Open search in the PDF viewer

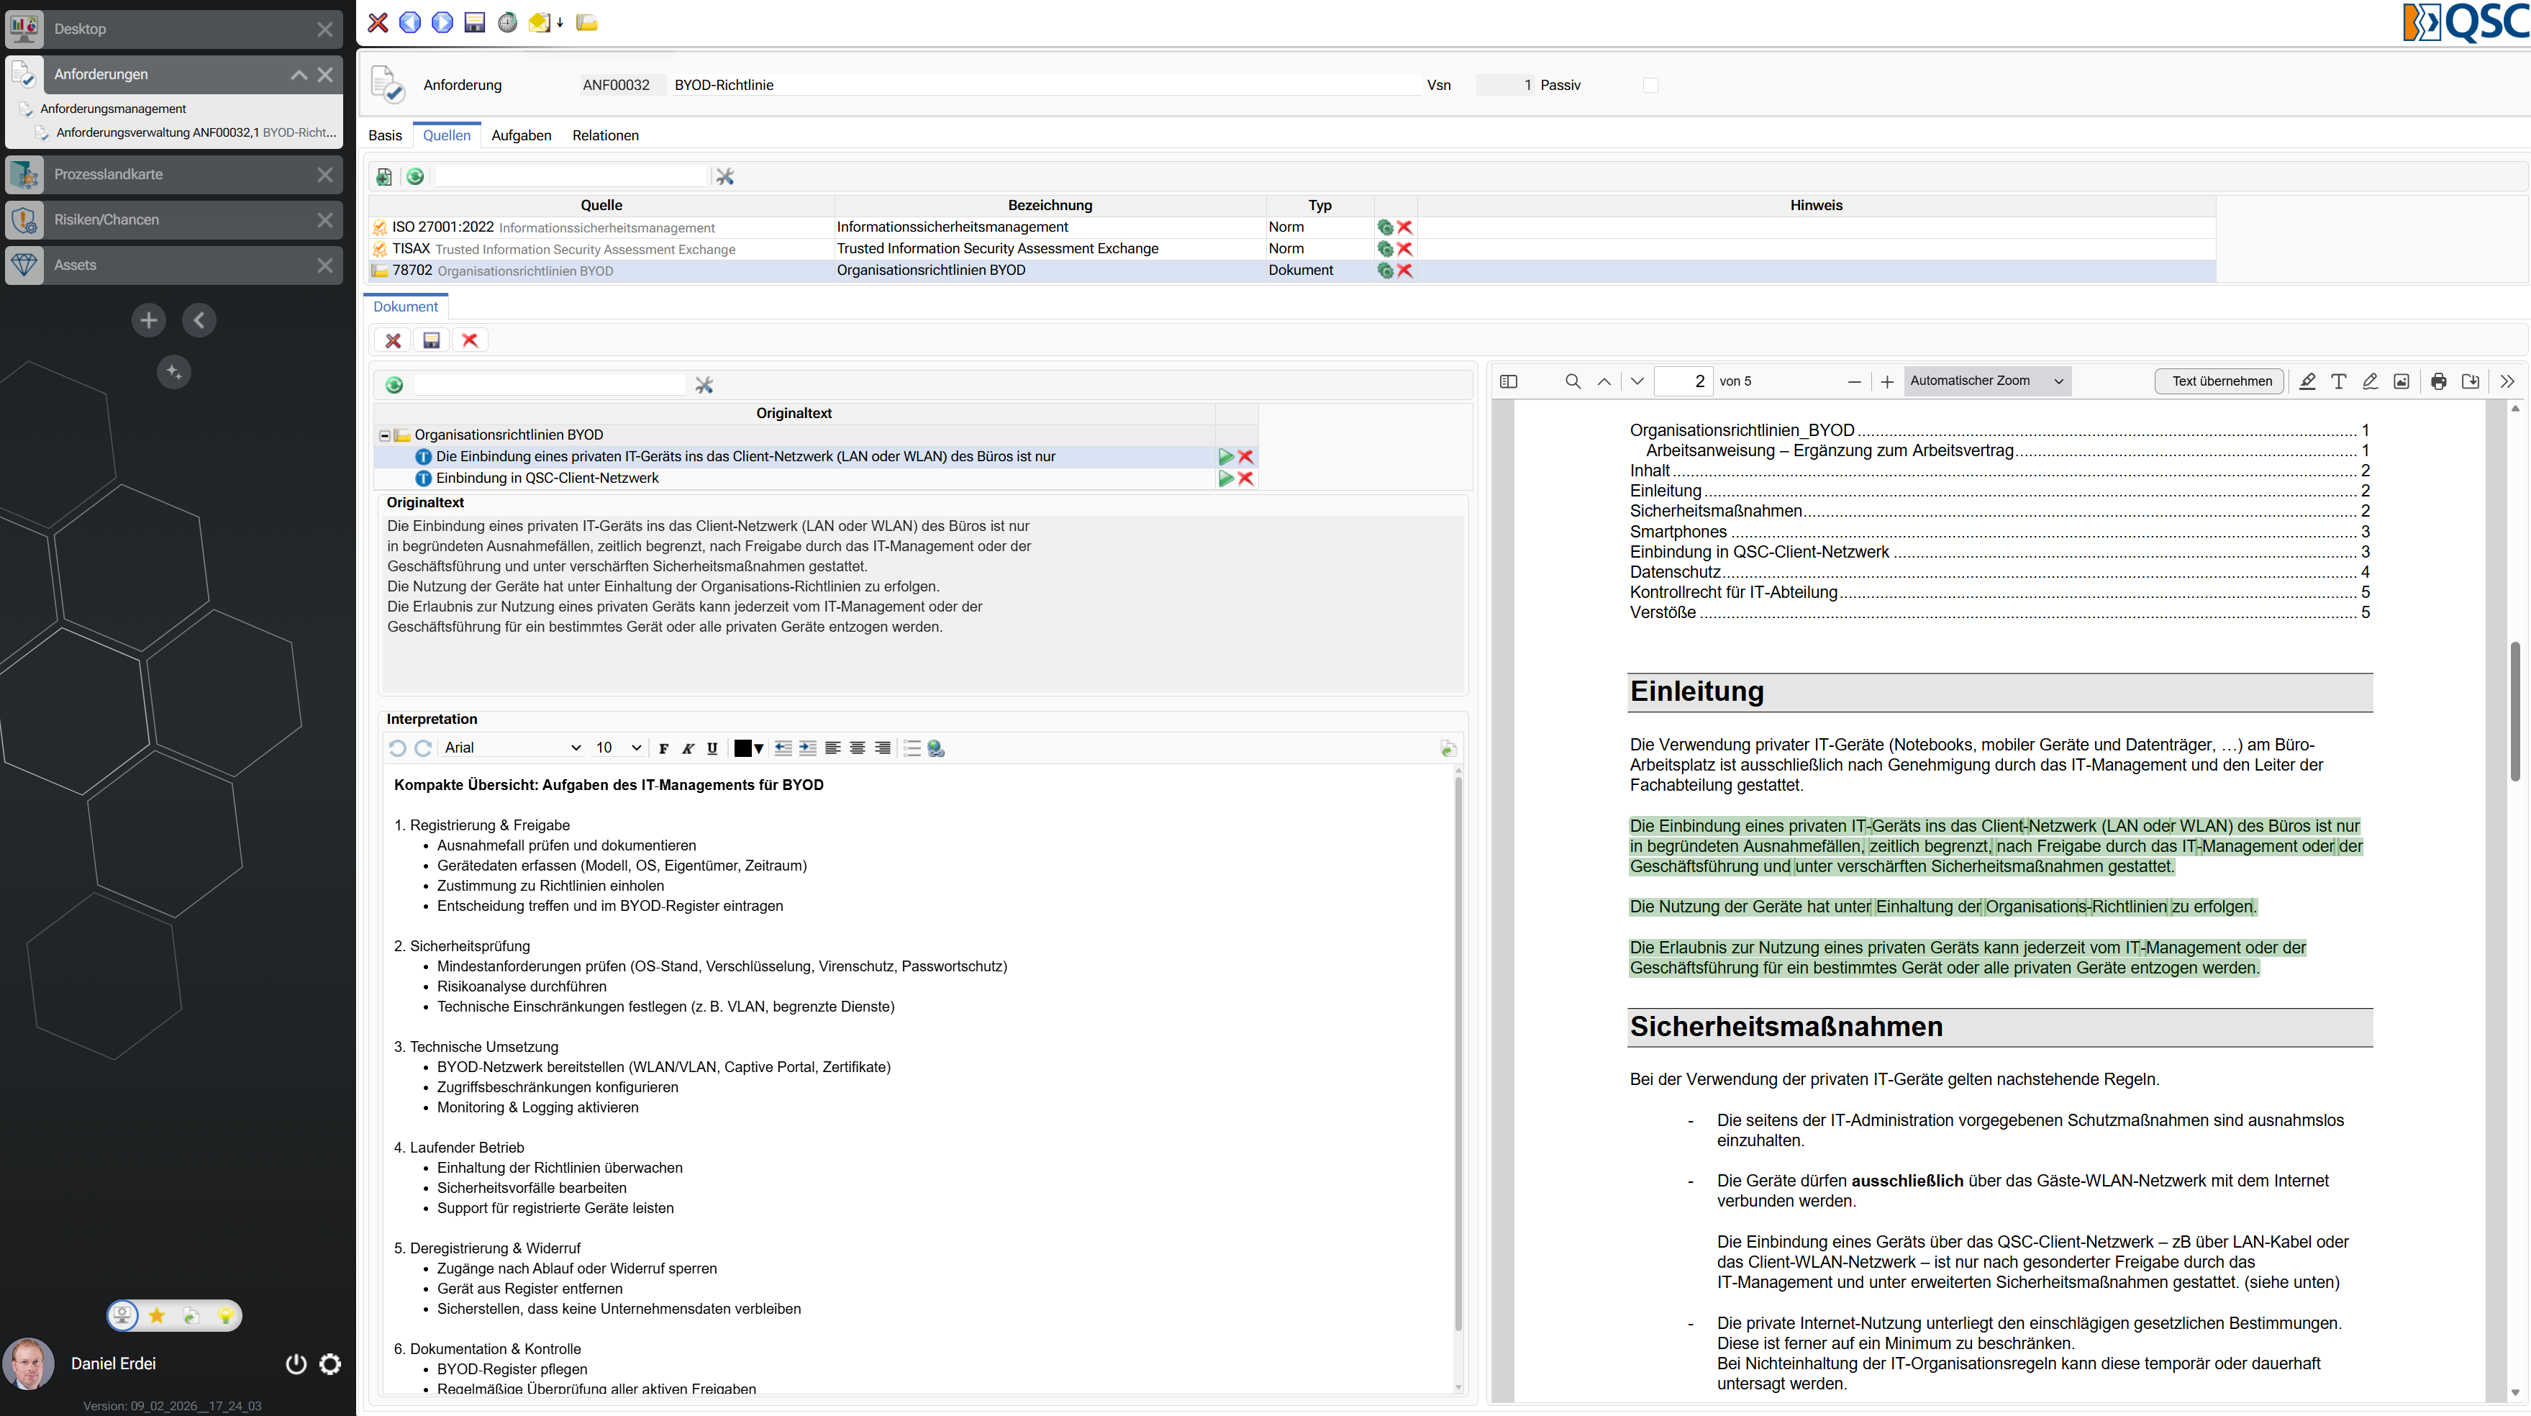coord(1573,381)
